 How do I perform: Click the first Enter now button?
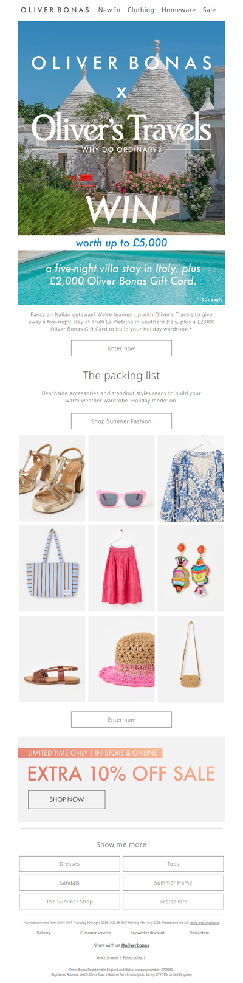coord(122,348)
